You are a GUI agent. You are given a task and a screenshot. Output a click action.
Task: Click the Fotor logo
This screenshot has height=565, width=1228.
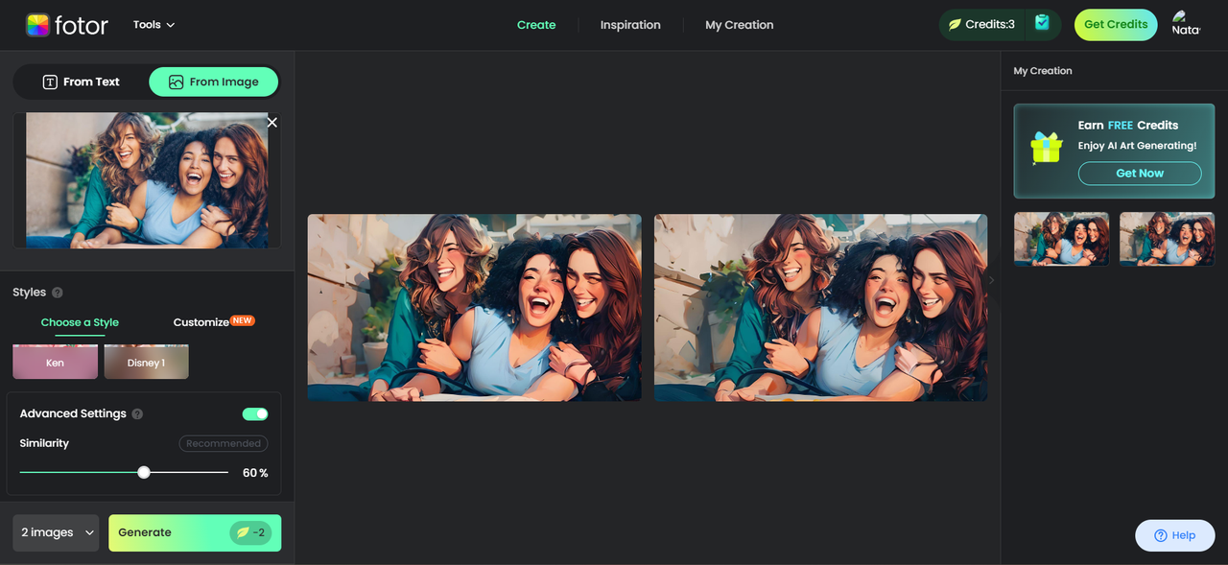67,25
